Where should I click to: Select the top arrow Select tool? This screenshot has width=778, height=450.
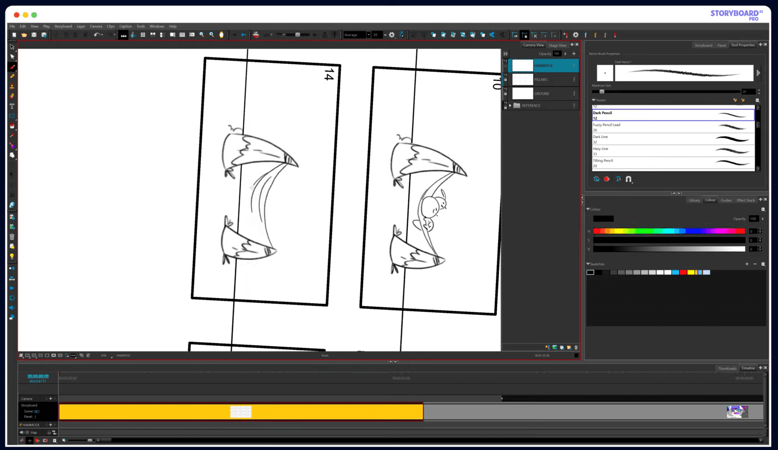click(x=12, y=47)
